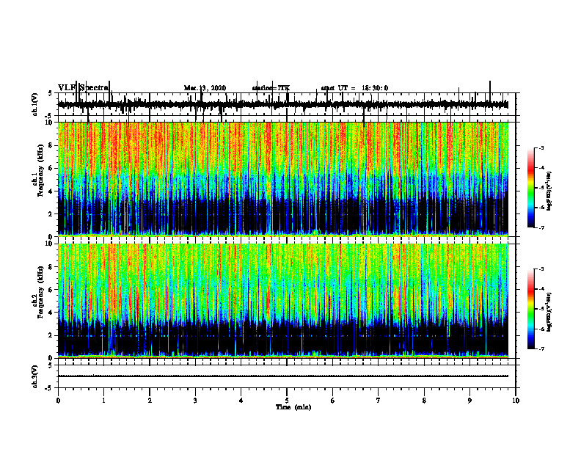Viewport: 581px width, 449px height.
Task: Click time axis tick label "3"
Action: 195,401
